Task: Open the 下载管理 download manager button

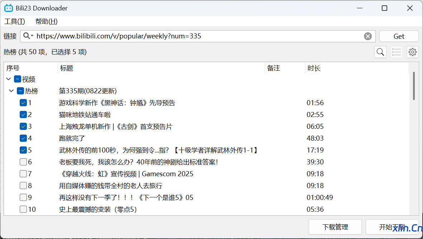Action: [335, 227]
